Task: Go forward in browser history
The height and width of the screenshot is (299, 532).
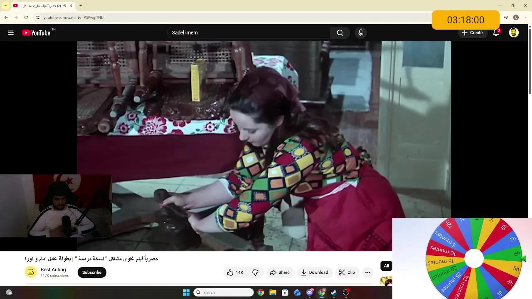Action: (x=16, y=17)
